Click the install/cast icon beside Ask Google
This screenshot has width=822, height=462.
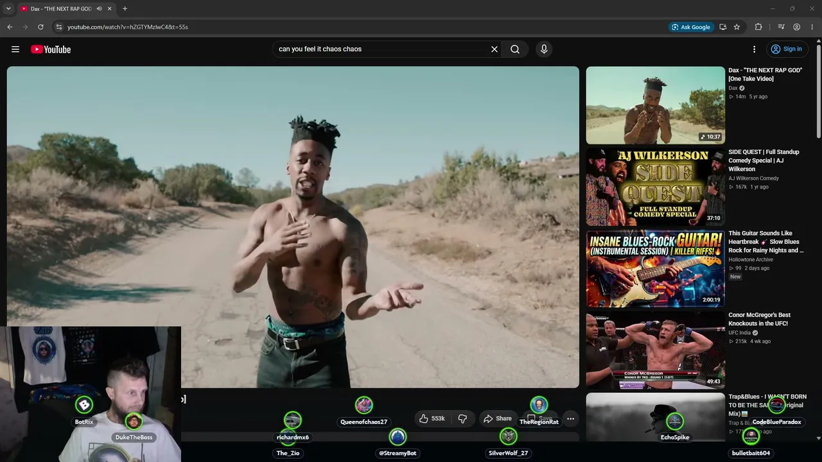(x=722, y=27)
